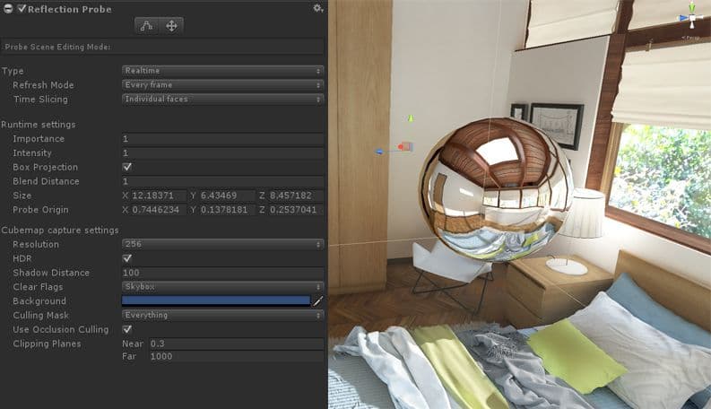
Task: Click the scene orientation gizmo
Action: pyautogui.click(x=689, y=18)
